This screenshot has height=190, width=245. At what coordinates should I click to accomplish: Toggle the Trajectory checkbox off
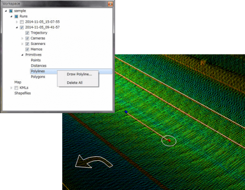click(27, 33)
